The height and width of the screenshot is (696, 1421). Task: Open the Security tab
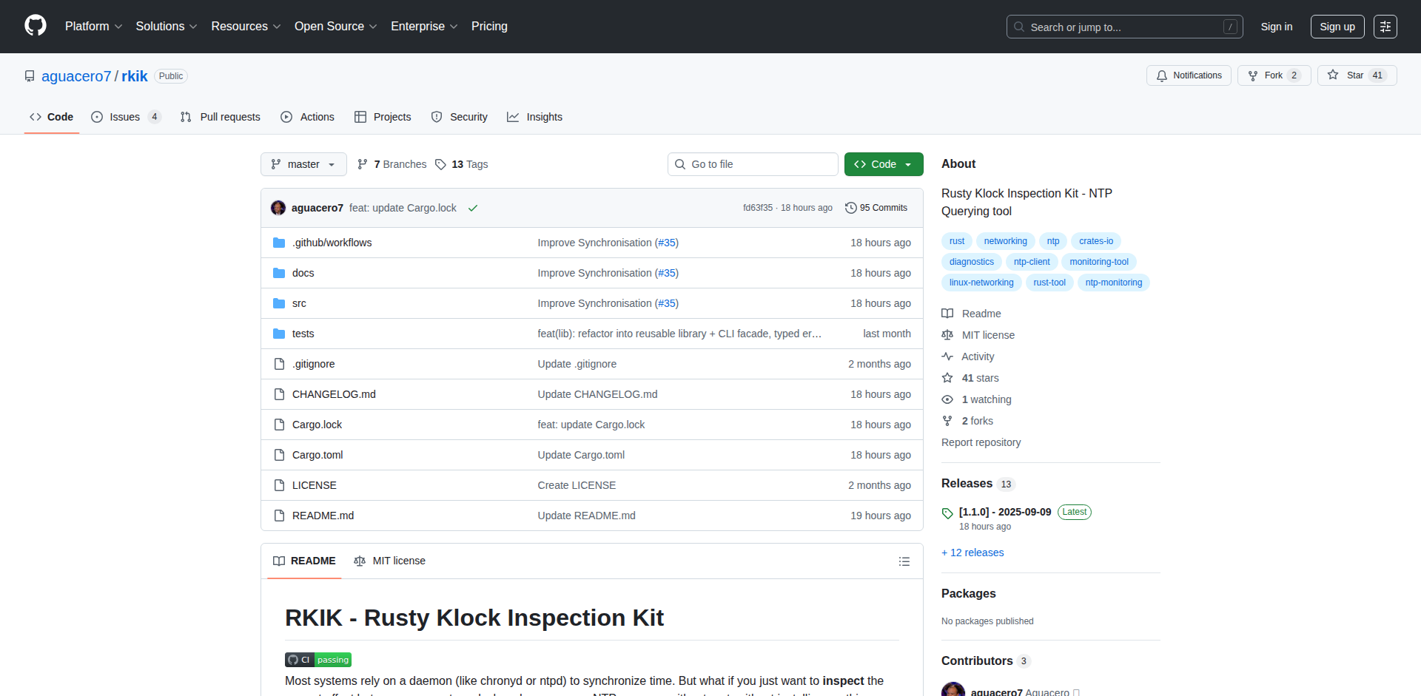pos(460,117)
